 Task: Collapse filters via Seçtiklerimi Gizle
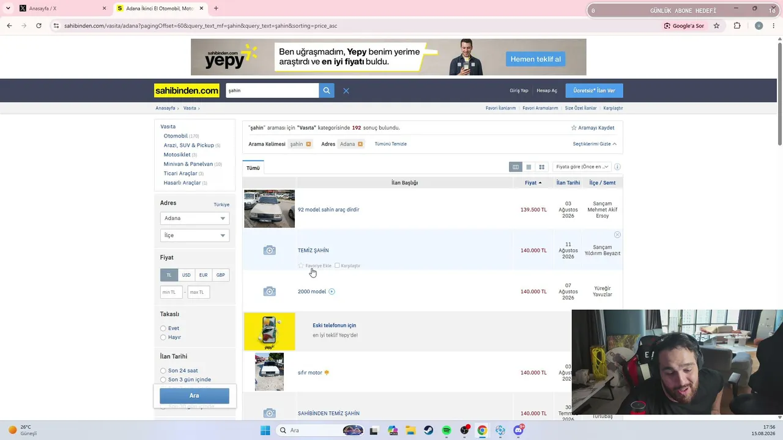pyautogui.click(x=595, y=144)
